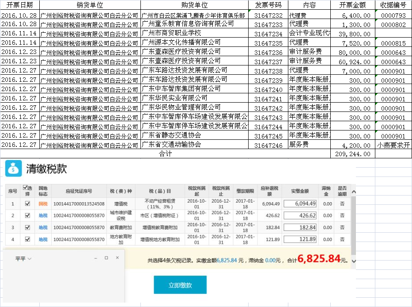Select the 209,244.00 total amount cell
This screenshot has height=307, width=412.
(352, 154)
